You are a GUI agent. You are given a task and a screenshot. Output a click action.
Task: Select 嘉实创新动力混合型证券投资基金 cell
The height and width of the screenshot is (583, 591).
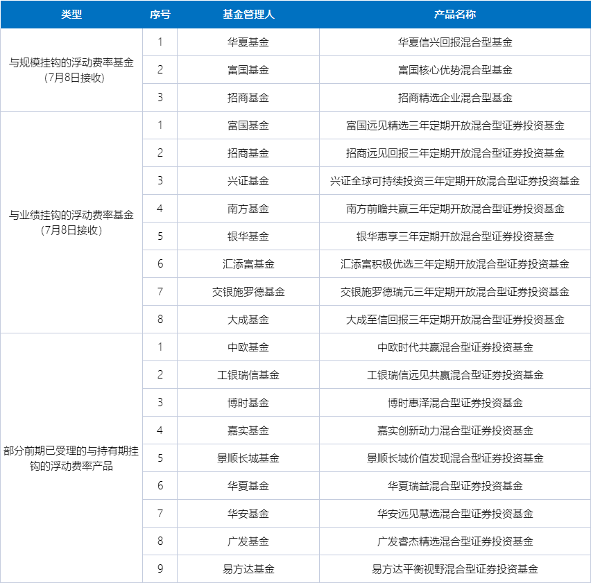454,430
